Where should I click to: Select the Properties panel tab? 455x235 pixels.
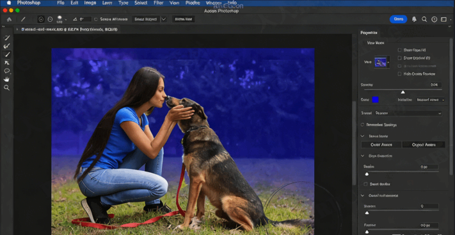pos(369,33)
